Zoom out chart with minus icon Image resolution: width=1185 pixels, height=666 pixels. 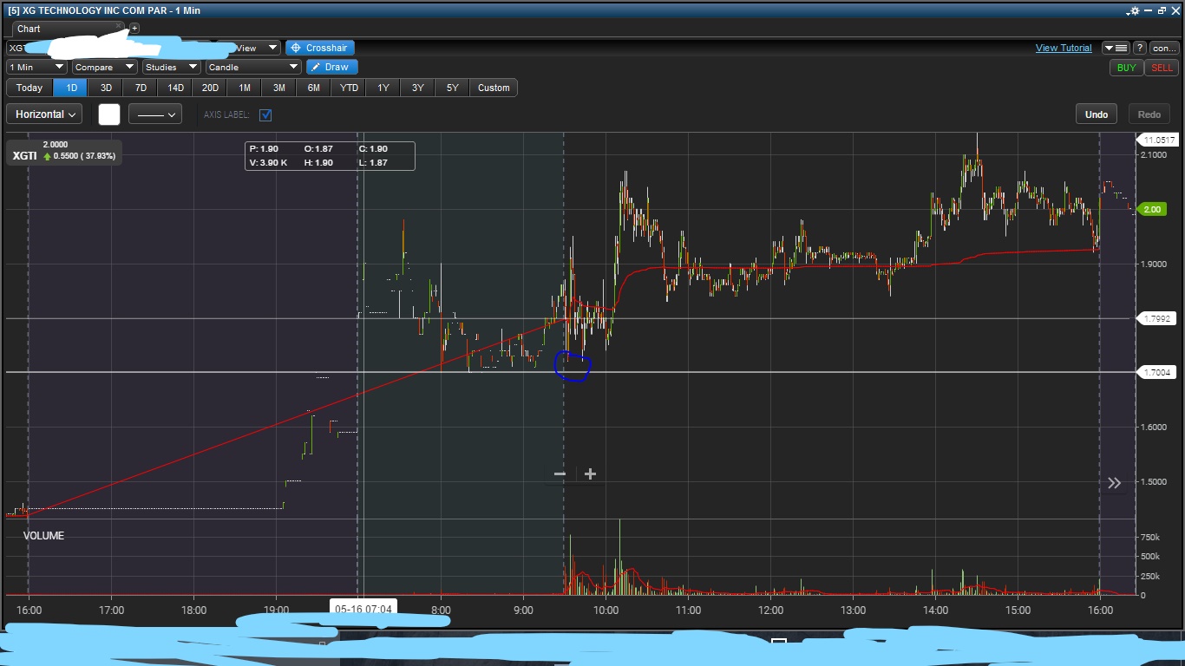pos(560,473)
